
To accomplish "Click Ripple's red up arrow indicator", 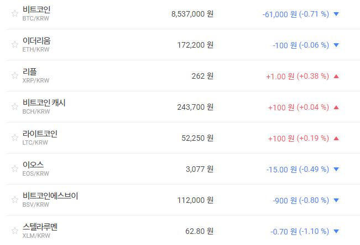I will point(336,76).
